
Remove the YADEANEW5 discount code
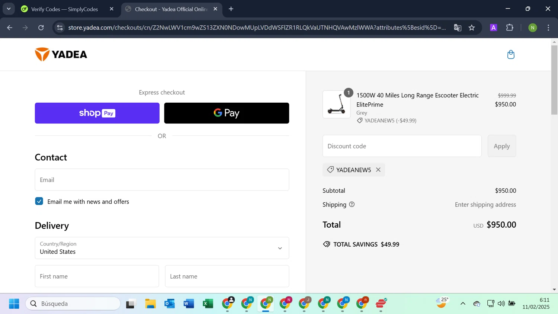[x=378, y=170]
